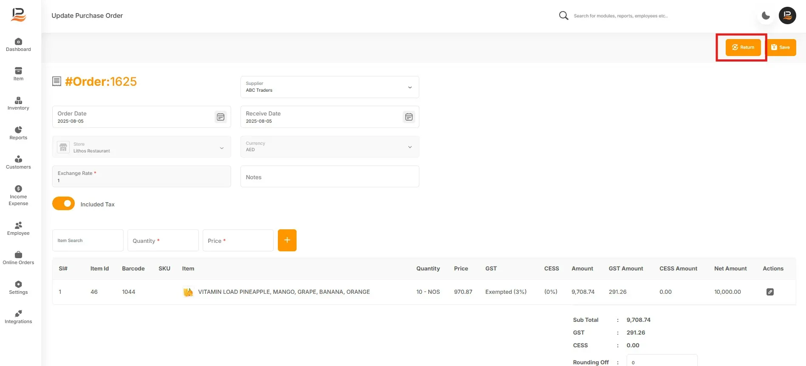Click into the Notes field

[x=330, y=177]
